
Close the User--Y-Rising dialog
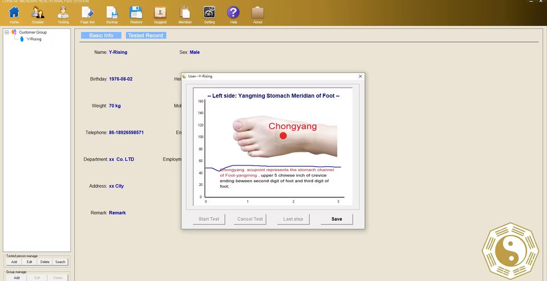(360, 76)
